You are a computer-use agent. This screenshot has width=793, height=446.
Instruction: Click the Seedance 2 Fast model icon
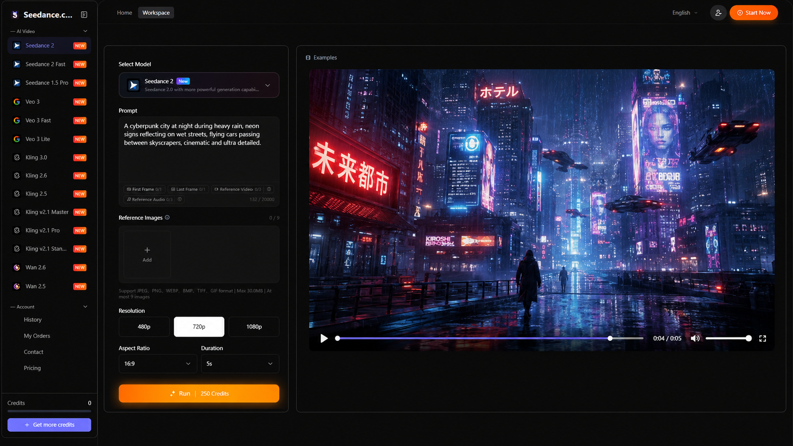(x=17, y=64)
